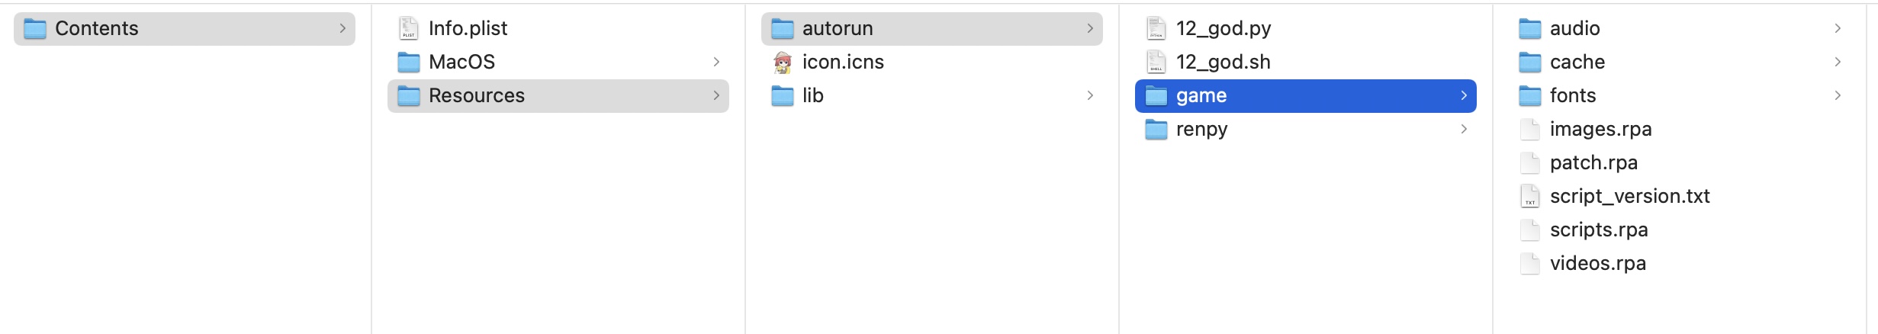Click the chevron on the Contents row
1878x334 pixels.
pos(342,28)
